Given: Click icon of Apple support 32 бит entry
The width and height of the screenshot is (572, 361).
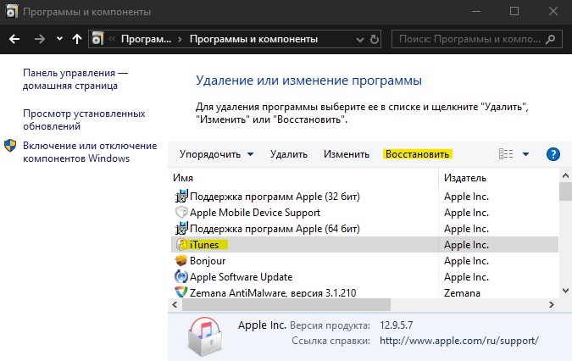Looking at the screenshot, I should coord(181,197).
